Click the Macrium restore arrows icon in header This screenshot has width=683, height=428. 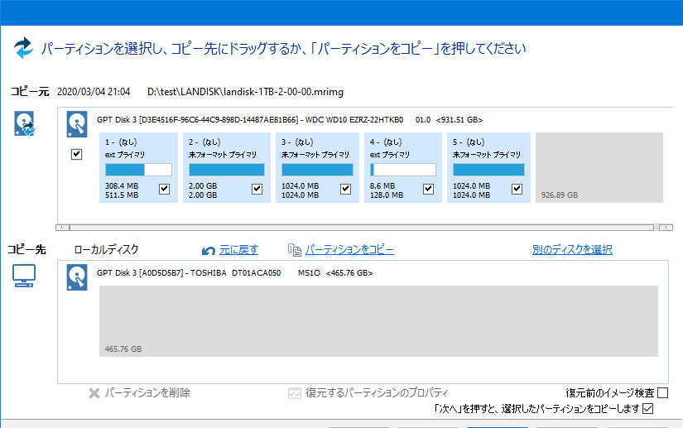pyautogui.click(x=23, y=48)
